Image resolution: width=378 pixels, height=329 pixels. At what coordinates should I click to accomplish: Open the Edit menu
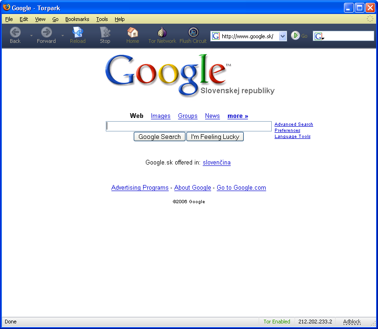pos(24,19)
